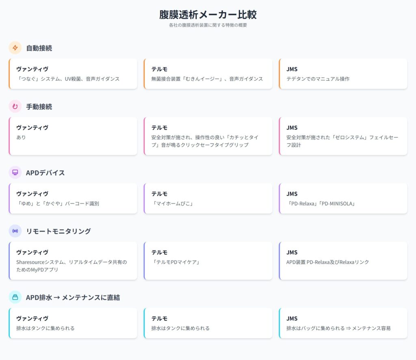Click the ヴァンティヴ manual connection text あり
Image resolution: width=416 pixels, height=360 pixels.
click(21, 137)
